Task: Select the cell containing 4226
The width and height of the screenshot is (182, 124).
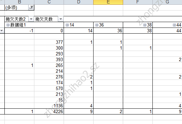Action: point(49,111)
